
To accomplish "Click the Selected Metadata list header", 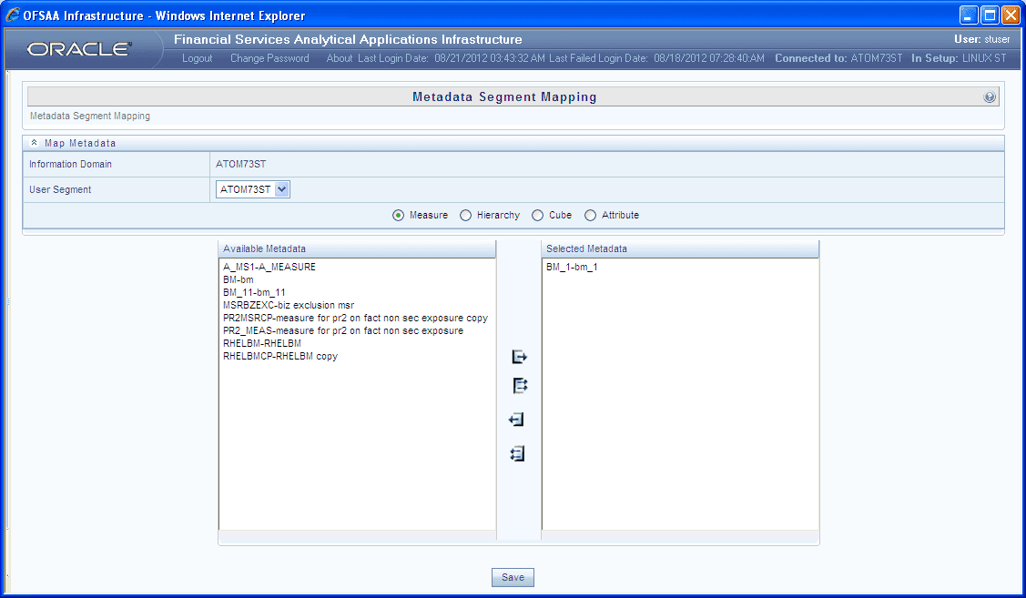I will click(x=681, y=248).
